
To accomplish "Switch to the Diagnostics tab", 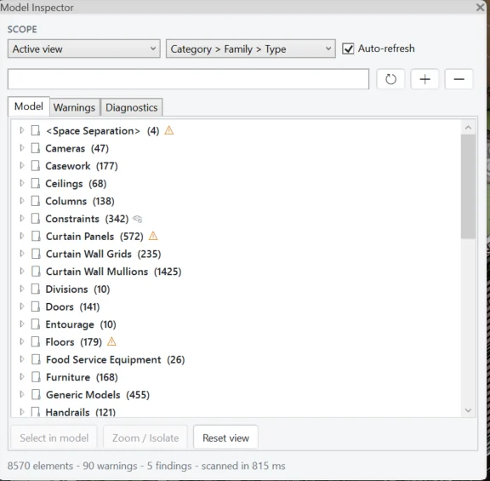I will point(131,107).
